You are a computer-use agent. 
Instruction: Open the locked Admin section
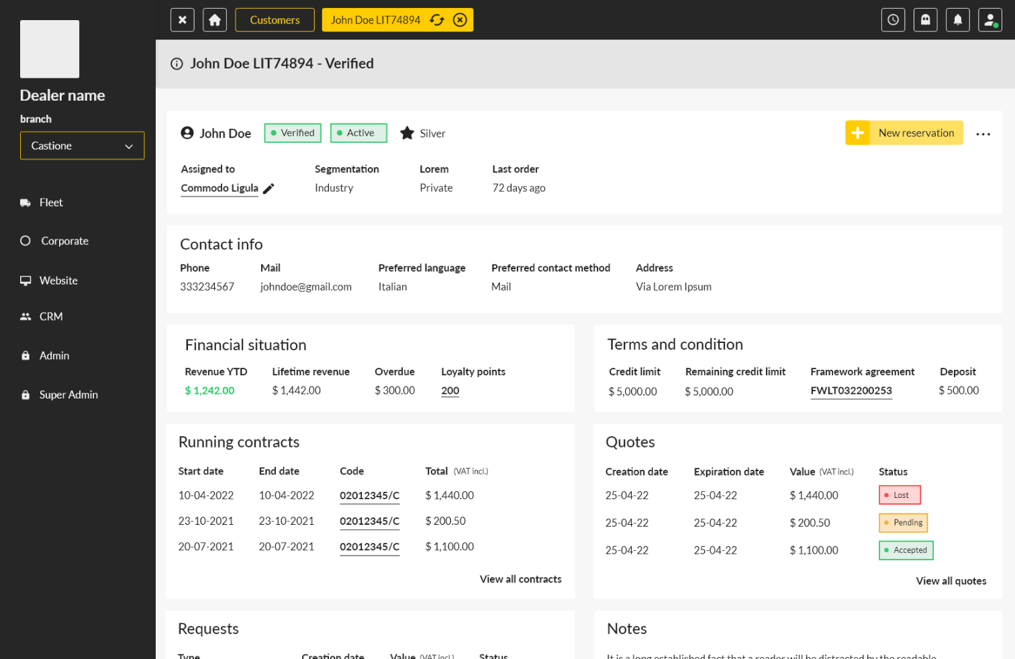point(54,355)
